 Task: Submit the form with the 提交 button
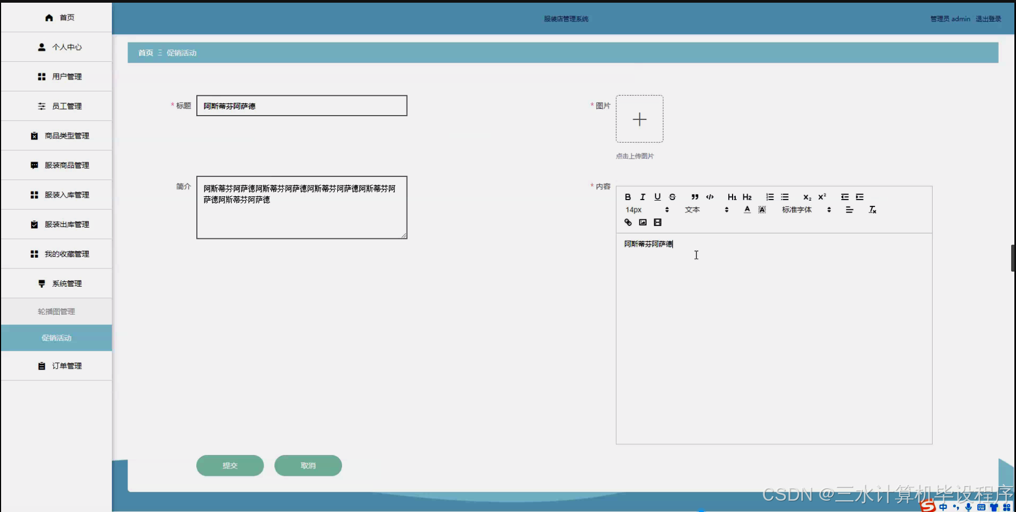coord(230,465)
